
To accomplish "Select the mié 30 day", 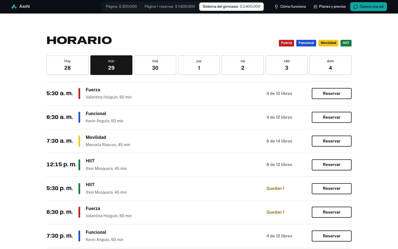I will (x=155, y=65).
